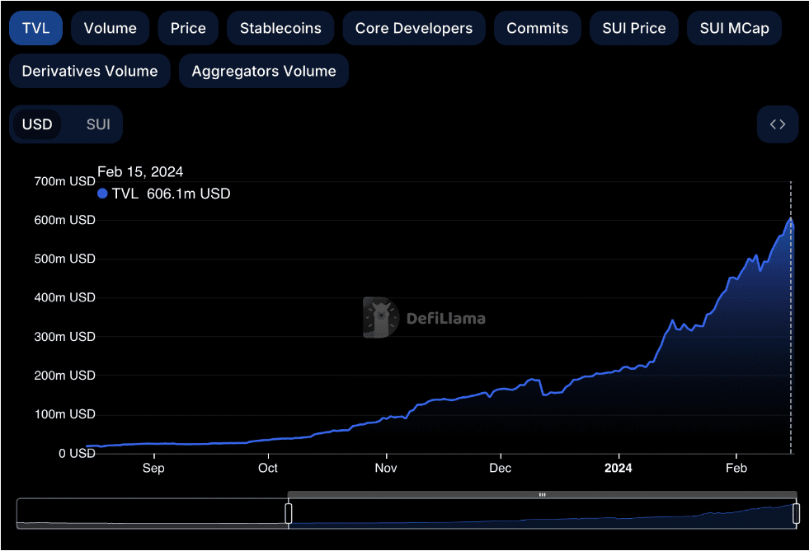View the SUI MCap chart

[734, 27]
